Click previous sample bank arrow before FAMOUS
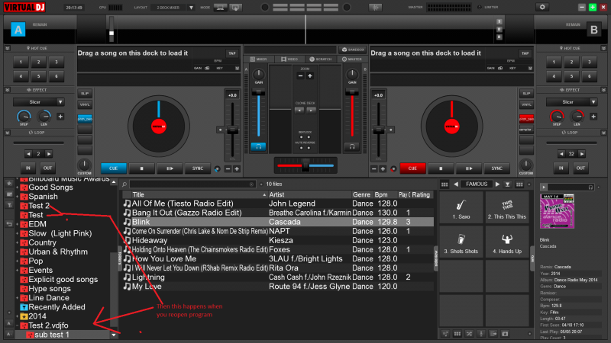This screenshot has height=343, width=611. point(456,184)
